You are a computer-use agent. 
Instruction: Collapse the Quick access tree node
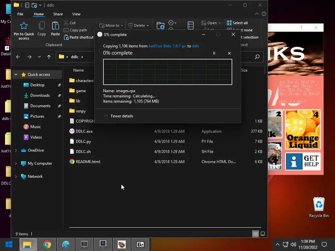tap(16, 75)
